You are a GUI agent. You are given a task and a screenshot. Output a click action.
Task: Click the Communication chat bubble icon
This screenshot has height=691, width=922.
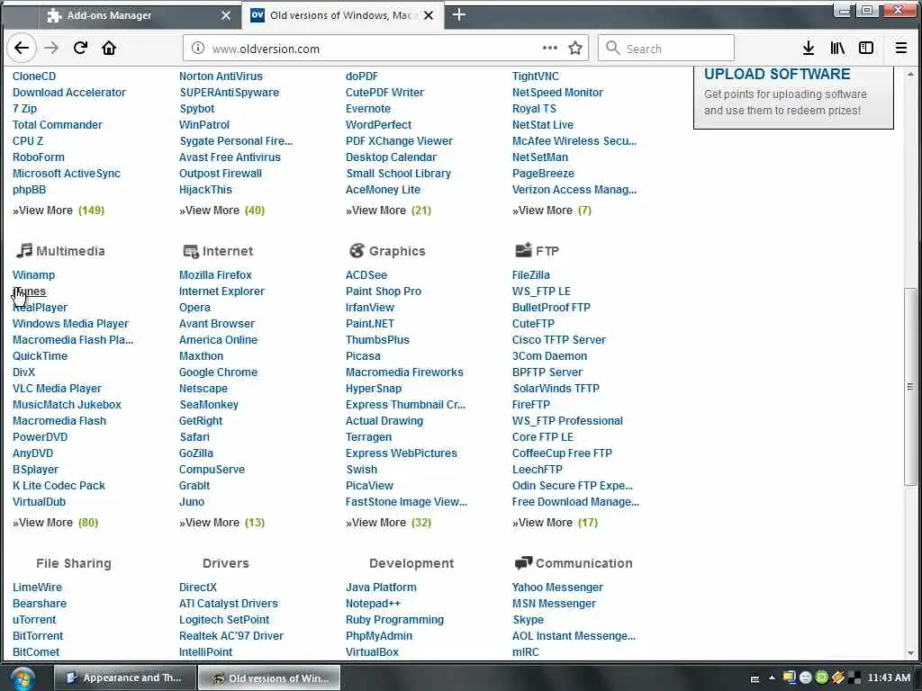[x=523, y=563]
